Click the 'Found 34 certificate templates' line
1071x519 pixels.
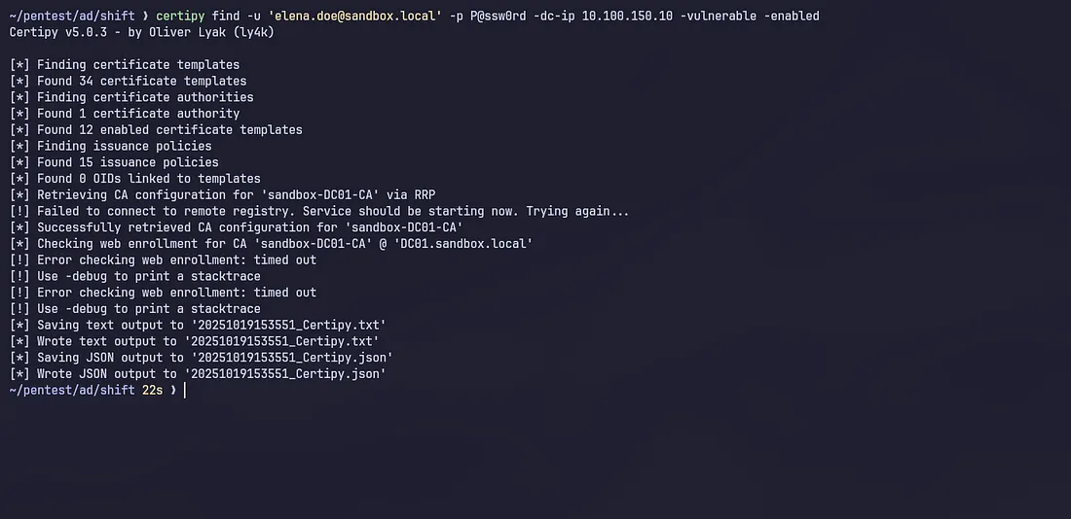(x=141, y=81)
